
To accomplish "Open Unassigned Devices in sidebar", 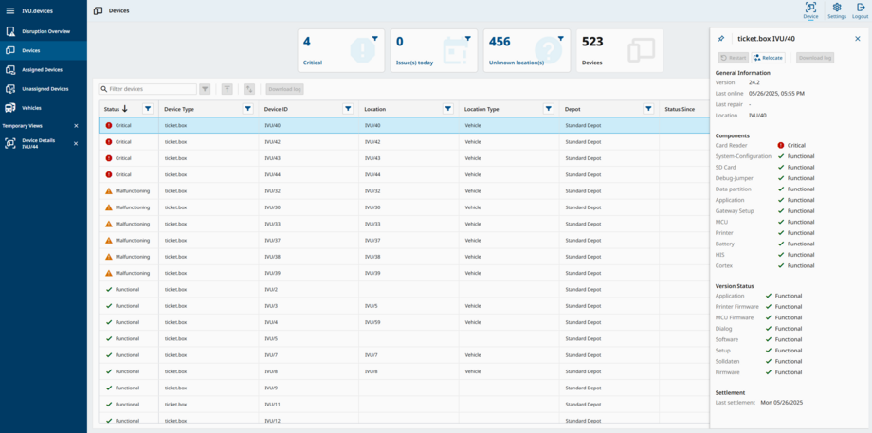I will (x=45, y=89).
